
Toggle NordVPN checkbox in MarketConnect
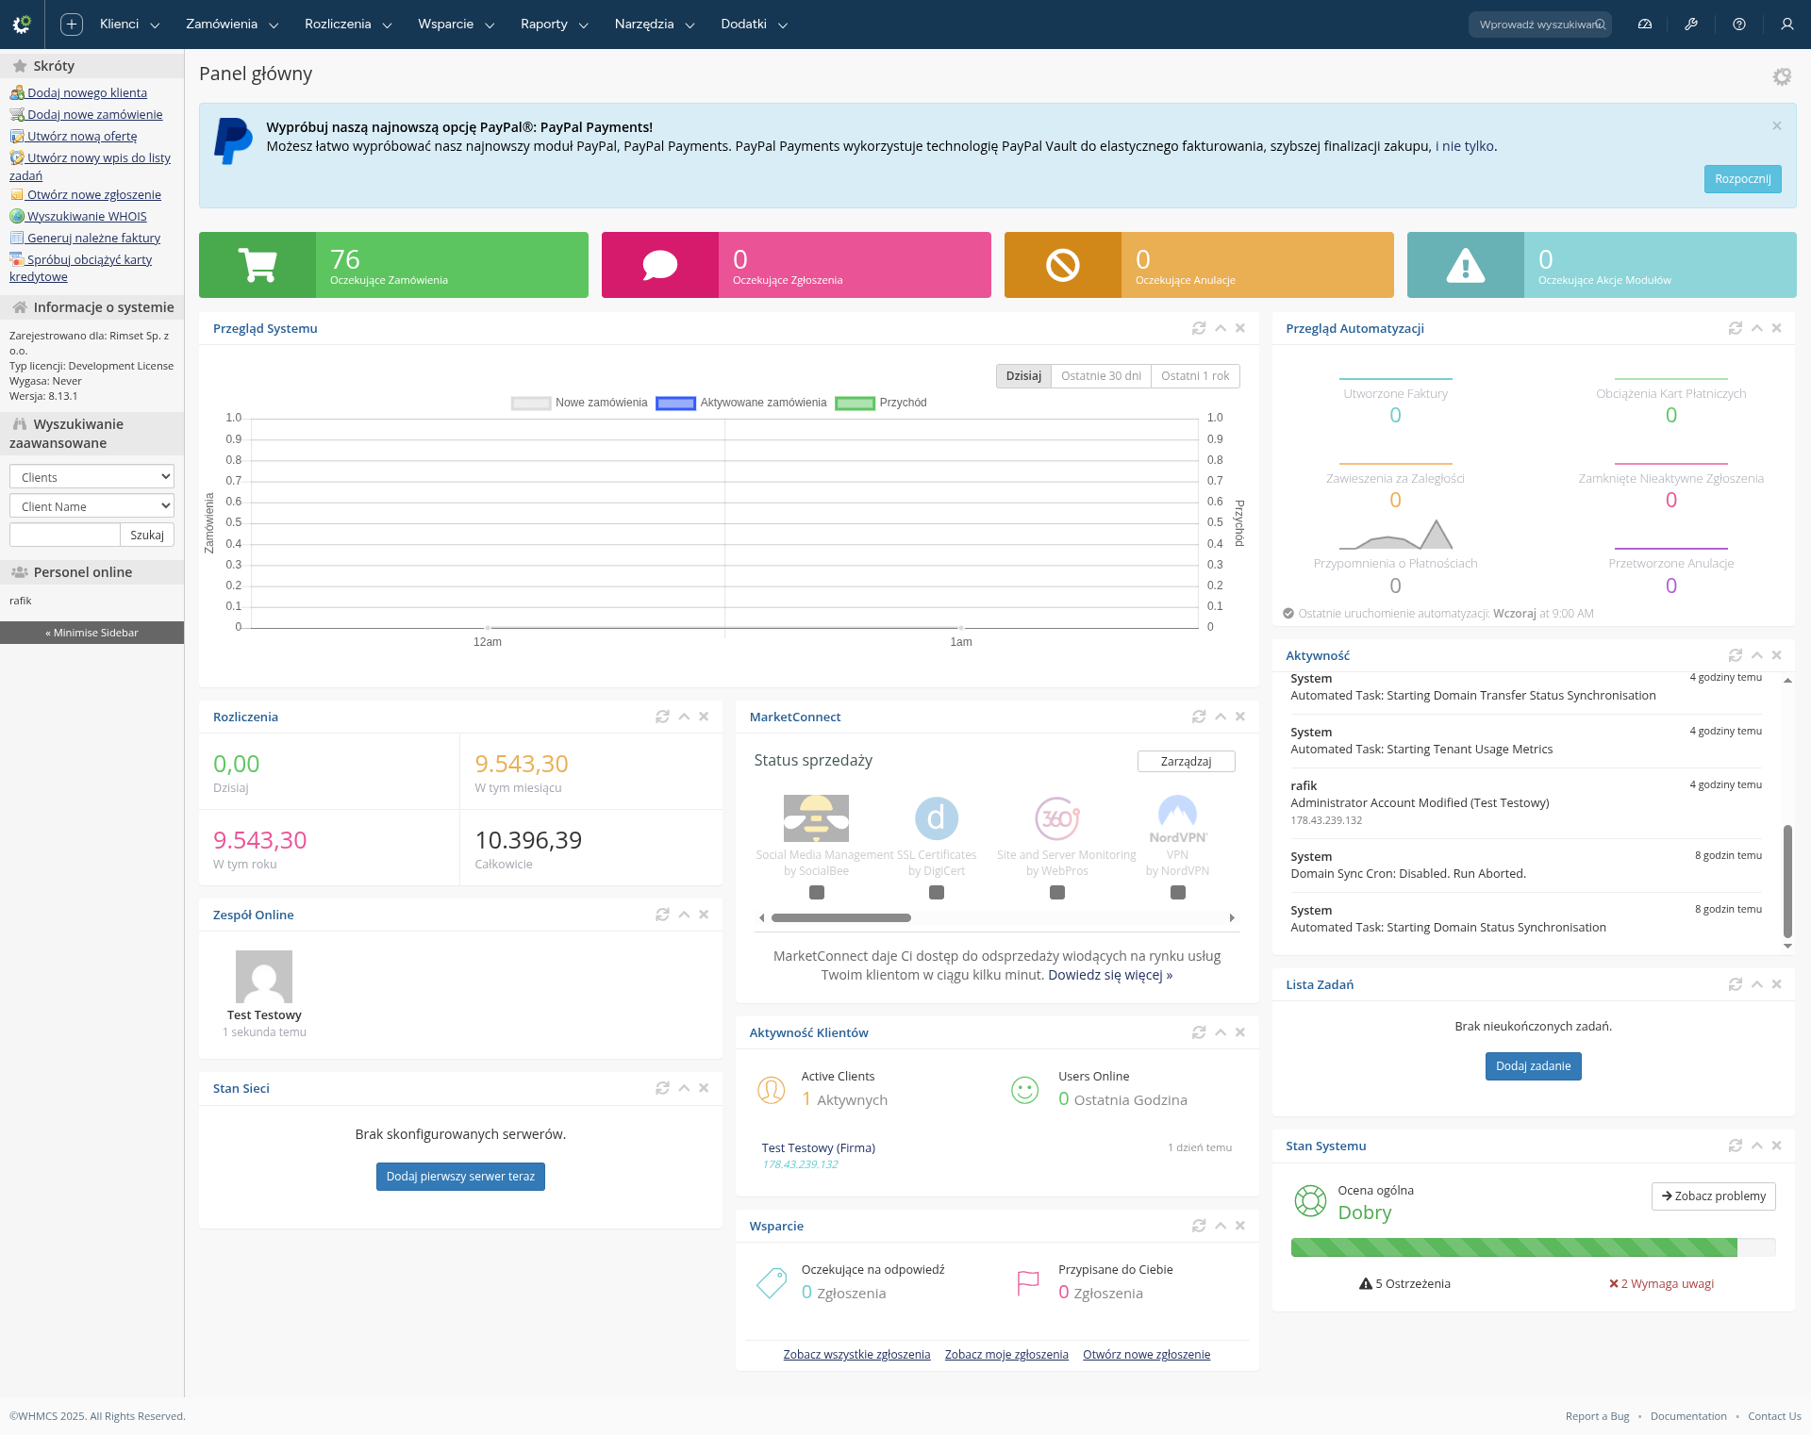click(x=1177, y=892)
